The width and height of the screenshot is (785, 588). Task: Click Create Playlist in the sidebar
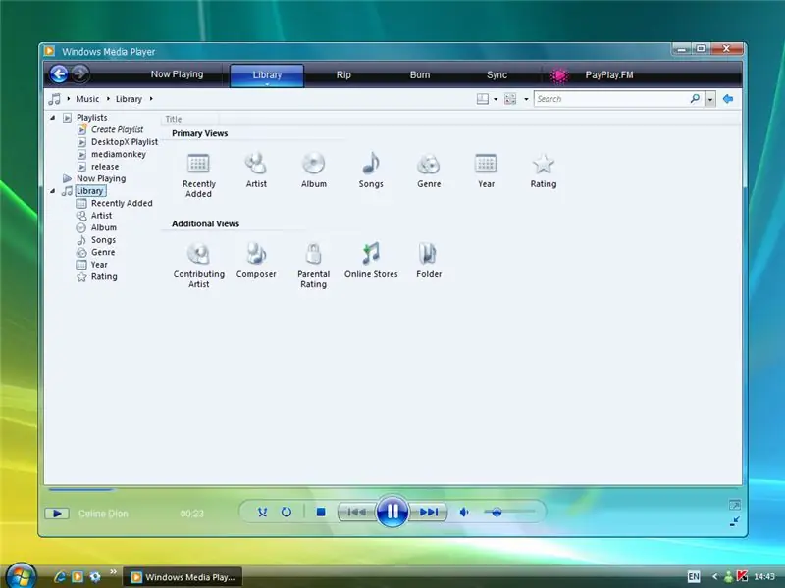click(117, 129)
